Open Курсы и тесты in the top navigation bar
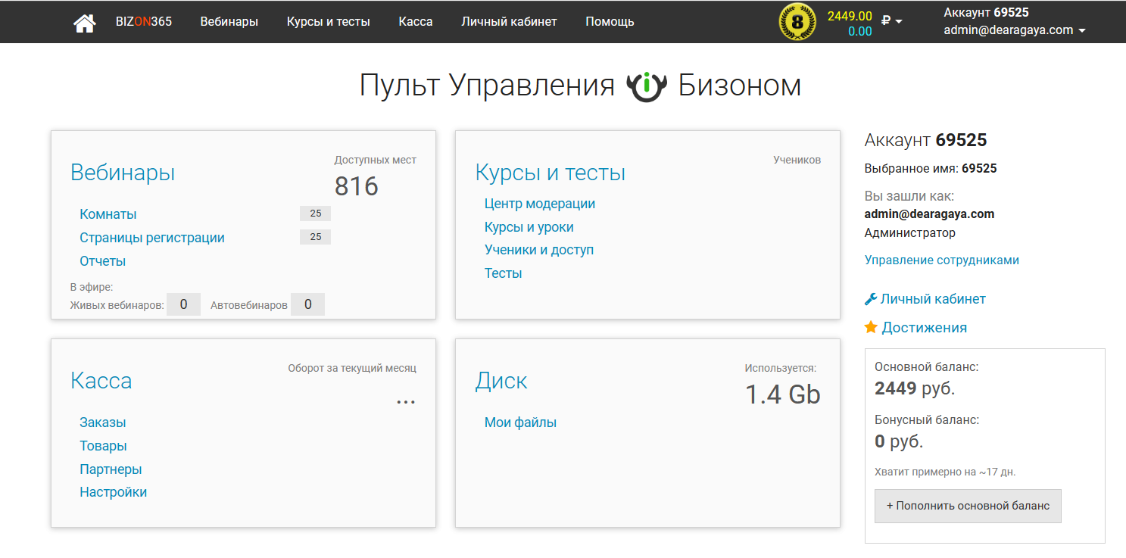 coord(329,22)
